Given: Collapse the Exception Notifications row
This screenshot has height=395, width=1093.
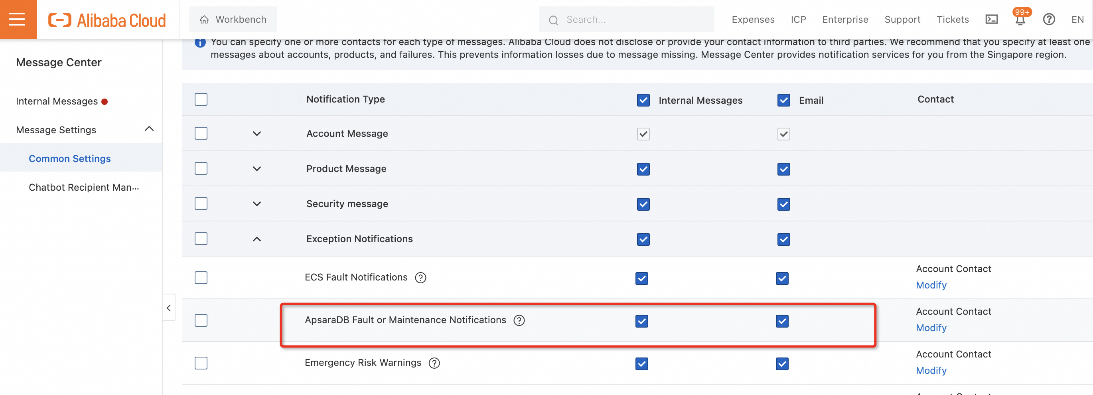Looking at the screenshot, I should point(257,239).
